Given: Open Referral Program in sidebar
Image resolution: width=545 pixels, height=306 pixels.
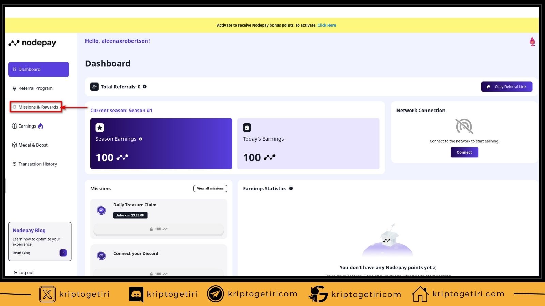Looking at the screenshot, I should coord(35,88).
